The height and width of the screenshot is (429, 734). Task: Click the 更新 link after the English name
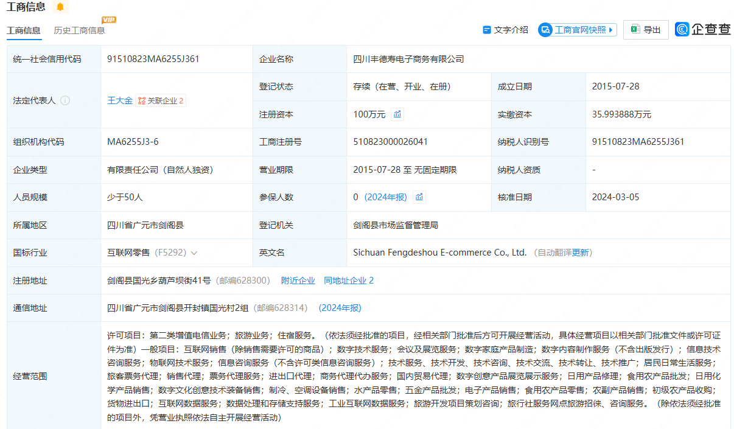coord(580,253)
